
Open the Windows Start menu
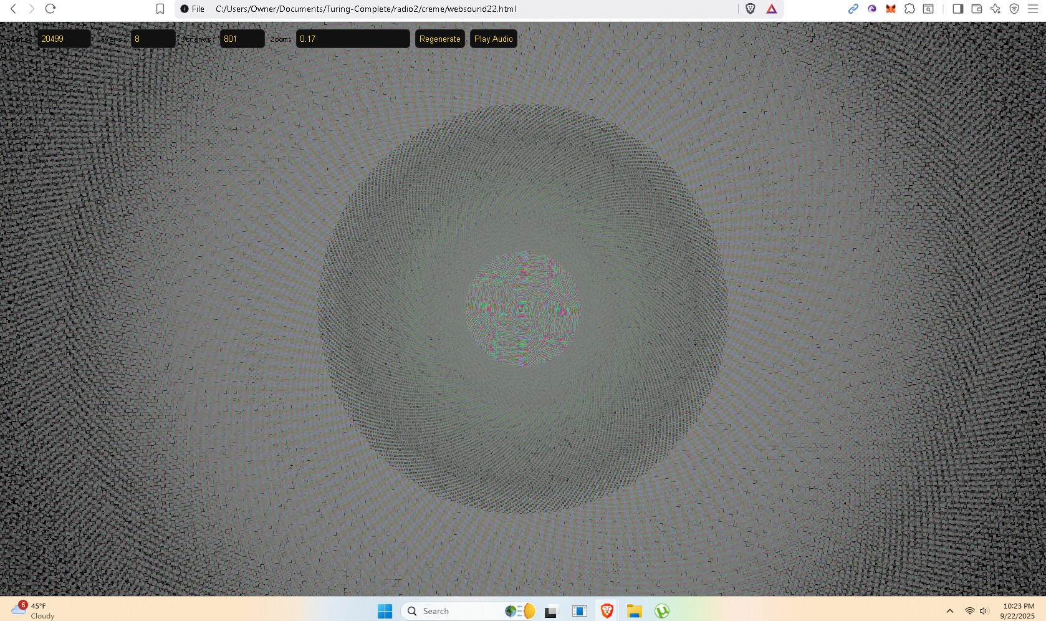[385, 611]
